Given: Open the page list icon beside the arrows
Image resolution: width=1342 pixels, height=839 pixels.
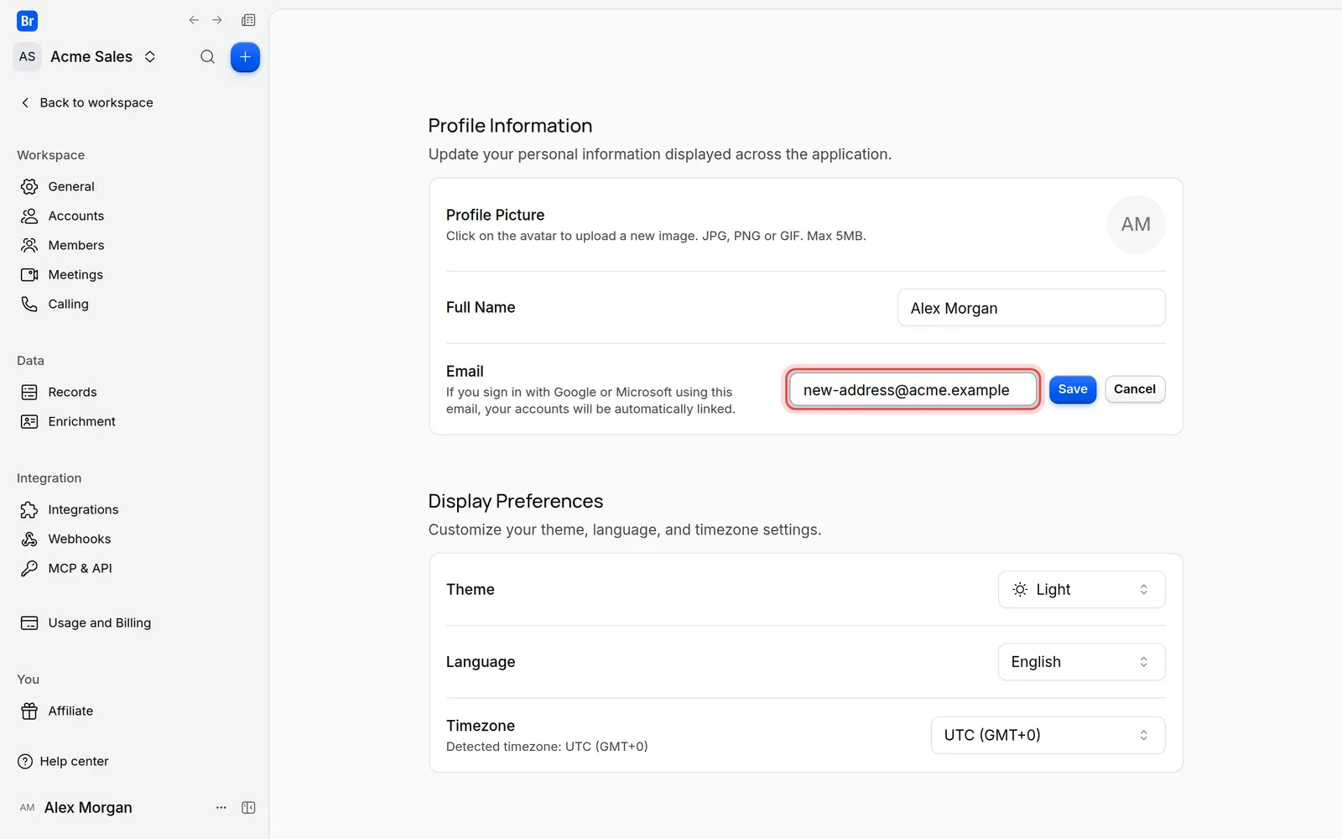Looking at the screenshot, I should (248, 20).
